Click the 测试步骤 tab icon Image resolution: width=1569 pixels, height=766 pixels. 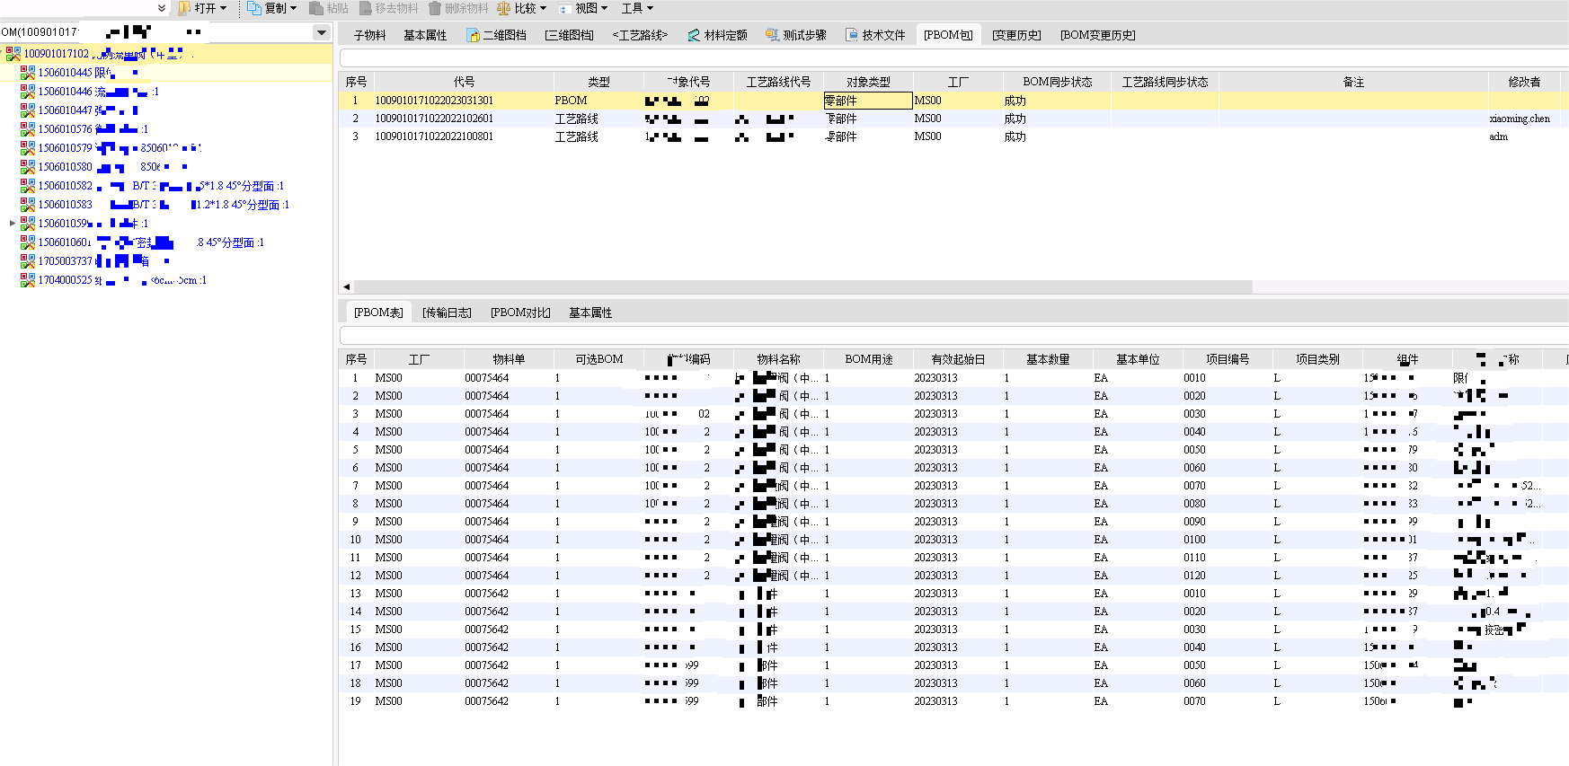(x=772, y=35)
